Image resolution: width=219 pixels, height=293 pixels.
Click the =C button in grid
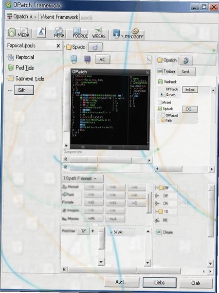pyautogui.click(x=137, y=203)
